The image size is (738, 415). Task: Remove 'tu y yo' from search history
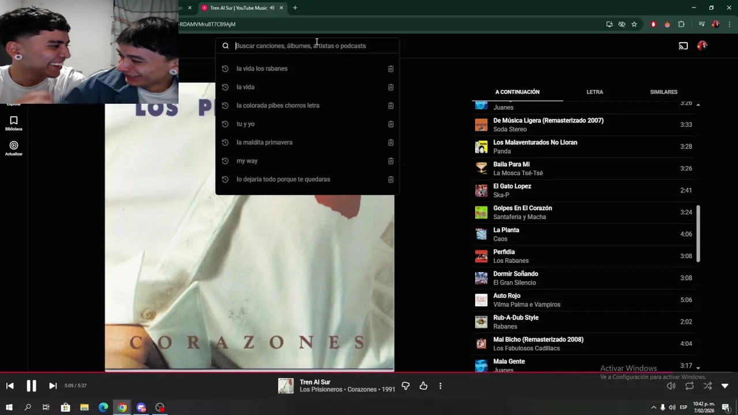point(390,124)
